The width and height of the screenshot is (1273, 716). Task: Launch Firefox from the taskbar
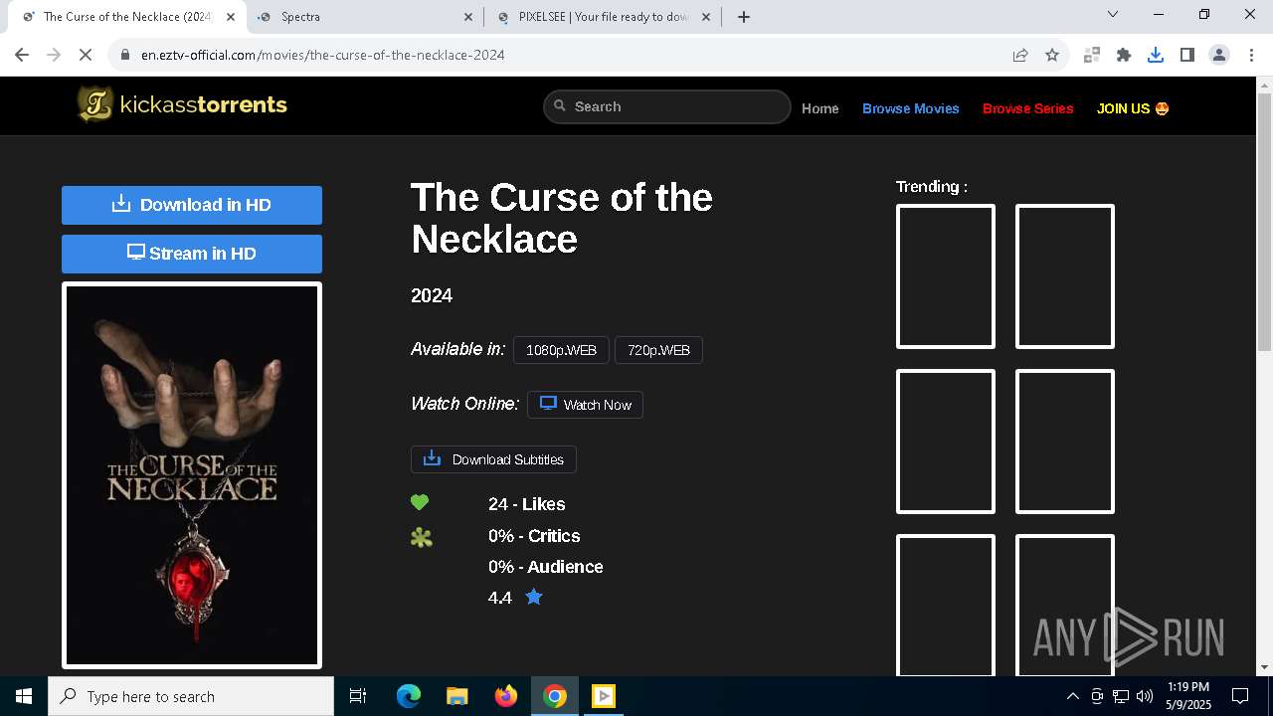coord(506,696)
